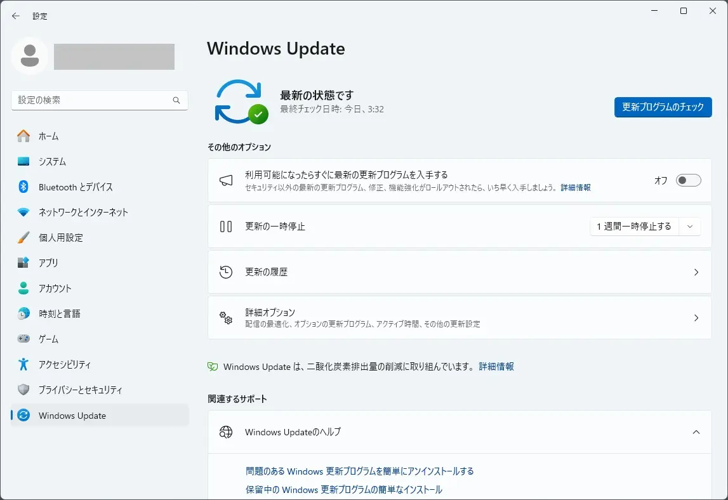Click the Bluetooth icon in the sidebar
Viewport: 728px width, 500px height.
pyautogui.click(x=23, y=187)
